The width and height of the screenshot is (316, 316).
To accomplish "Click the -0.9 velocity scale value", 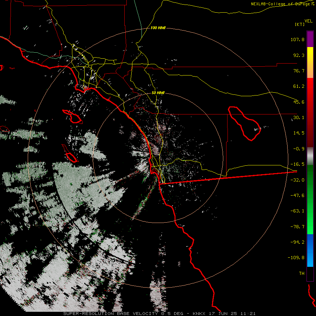I will click(x=299, y=149).
